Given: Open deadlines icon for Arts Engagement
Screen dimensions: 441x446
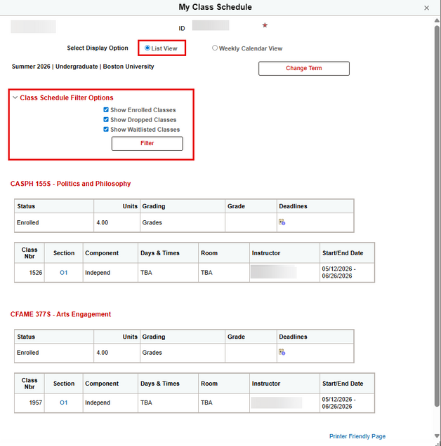Looking at the screenshot, I should point(282,352).
